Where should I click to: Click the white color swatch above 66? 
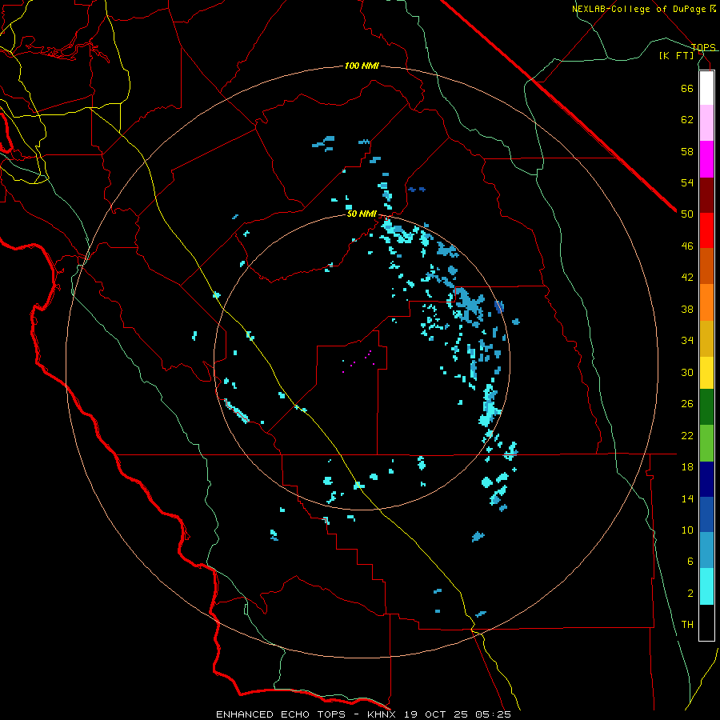click(x=706, y=88)
